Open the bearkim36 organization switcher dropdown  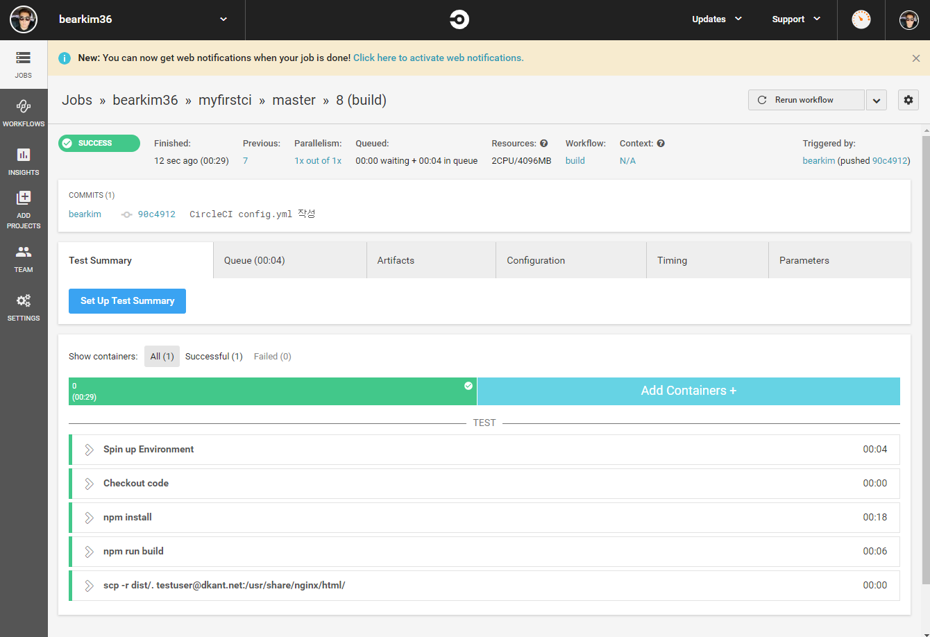point(223,19)
